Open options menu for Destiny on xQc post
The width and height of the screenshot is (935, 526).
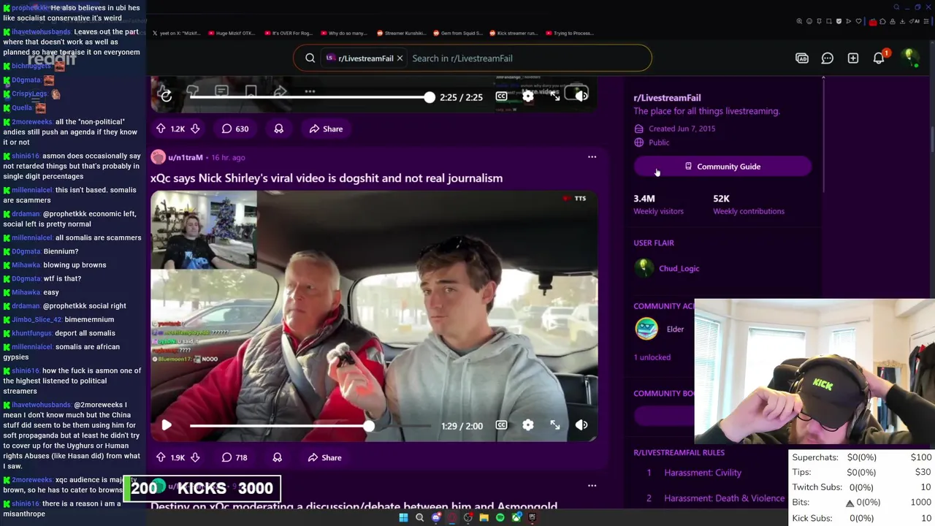[x=592, y=486]
